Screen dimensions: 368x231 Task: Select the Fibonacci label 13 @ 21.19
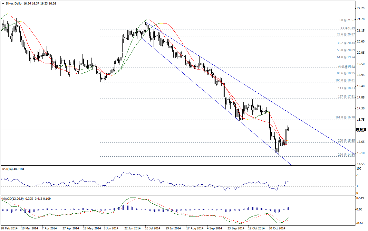tap(348, 28)
